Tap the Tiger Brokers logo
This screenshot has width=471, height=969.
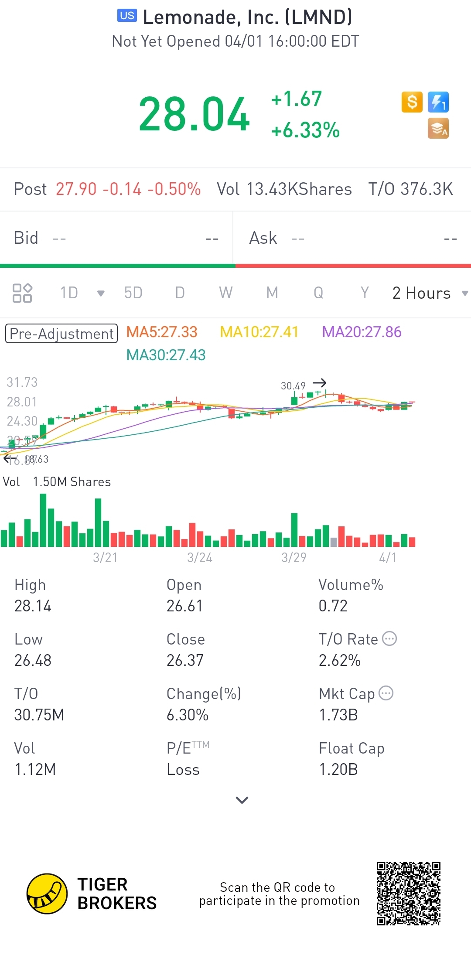(x=92, y=894)
